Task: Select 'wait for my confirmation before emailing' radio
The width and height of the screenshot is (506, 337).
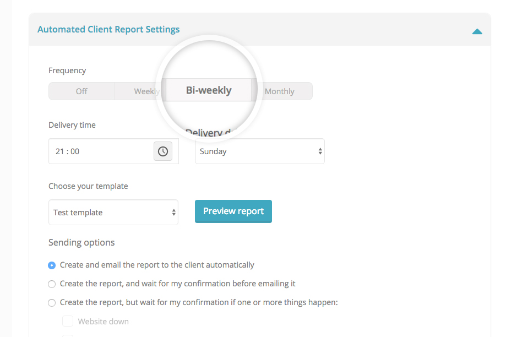Action: (x=52, y=284)
